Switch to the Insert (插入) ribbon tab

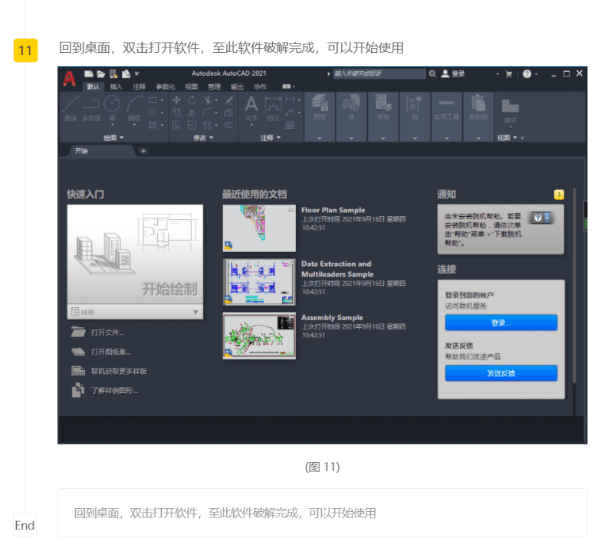(116, 87)
